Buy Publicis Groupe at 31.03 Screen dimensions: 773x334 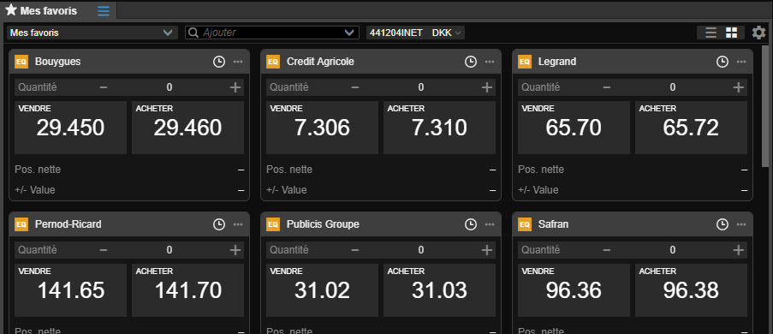tap(440, 290)
